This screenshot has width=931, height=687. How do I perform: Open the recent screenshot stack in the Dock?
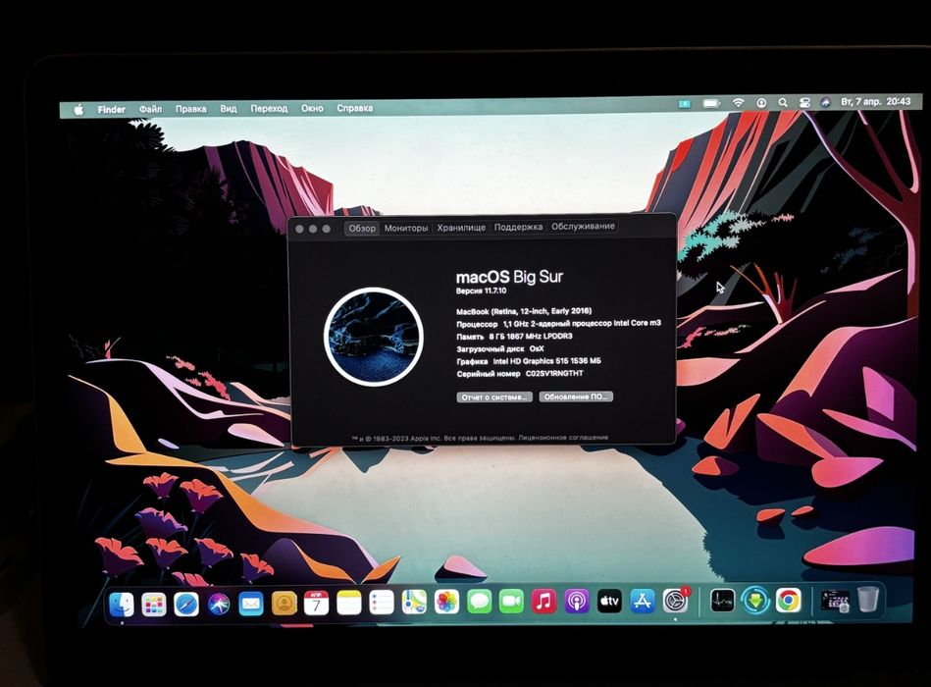tap(834, 600)
